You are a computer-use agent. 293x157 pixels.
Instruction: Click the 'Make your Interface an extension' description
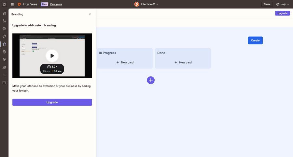(51, 88)
